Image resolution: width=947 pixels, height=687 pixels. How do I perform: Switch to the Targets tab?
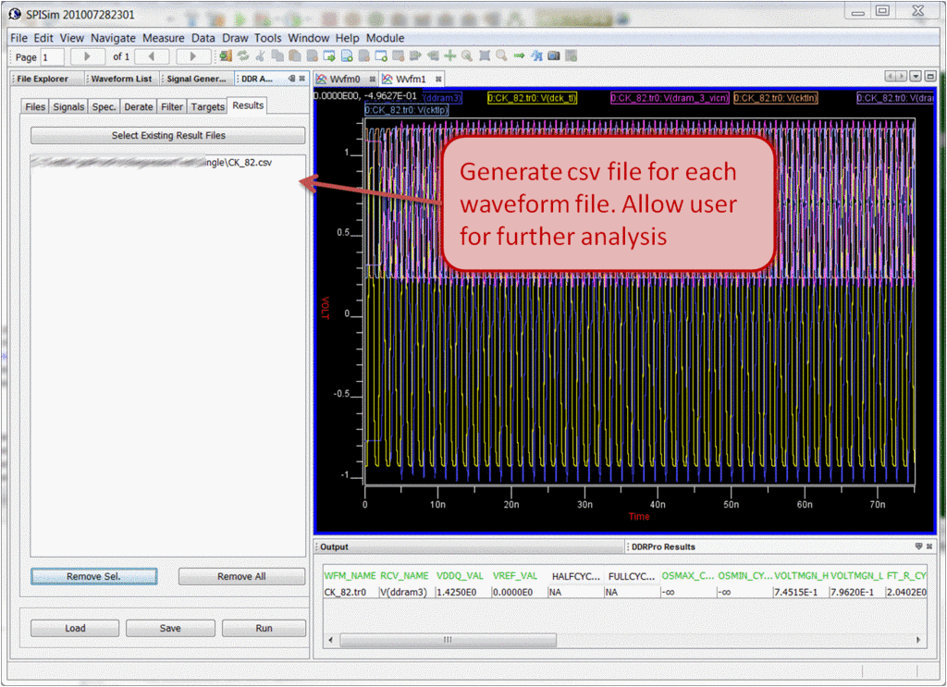[207, 106]
